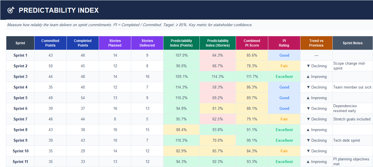Viewport: 373px width, 167px height.
Task: Click the green 111.7% Combined PI Score cell
Action: pos(252,76)
